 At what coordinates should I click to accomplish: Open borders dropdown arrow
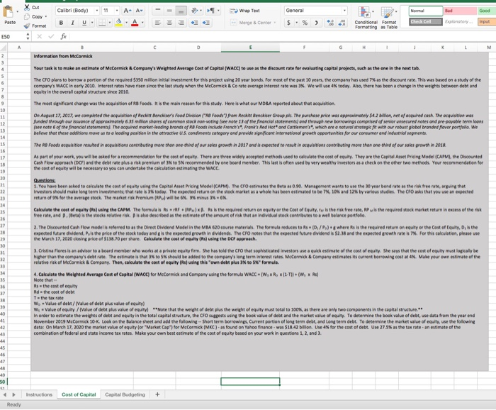(109, 23)
